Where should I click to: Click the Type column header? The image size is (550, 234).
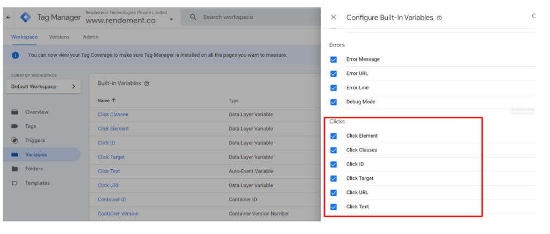point(234,101)
